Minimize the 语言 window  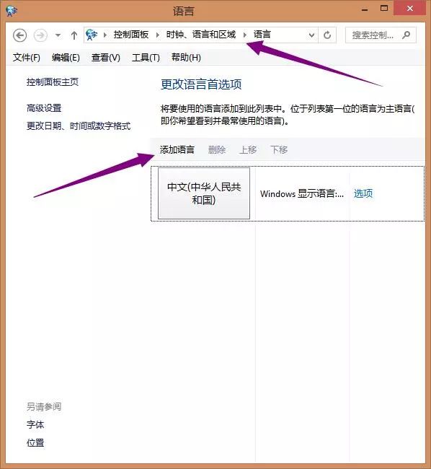pyautogui.click(x=365, y=9)
